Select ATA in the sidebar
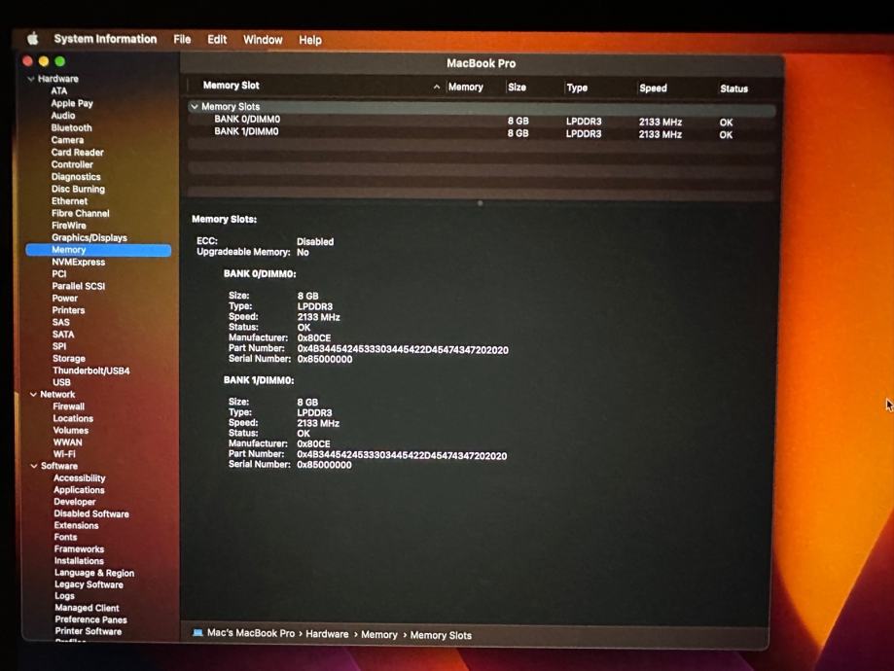 58,91
